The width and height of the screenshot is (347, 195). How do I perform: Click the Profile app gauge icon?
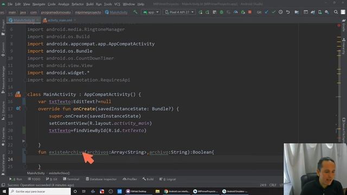[x=236, y=12]
